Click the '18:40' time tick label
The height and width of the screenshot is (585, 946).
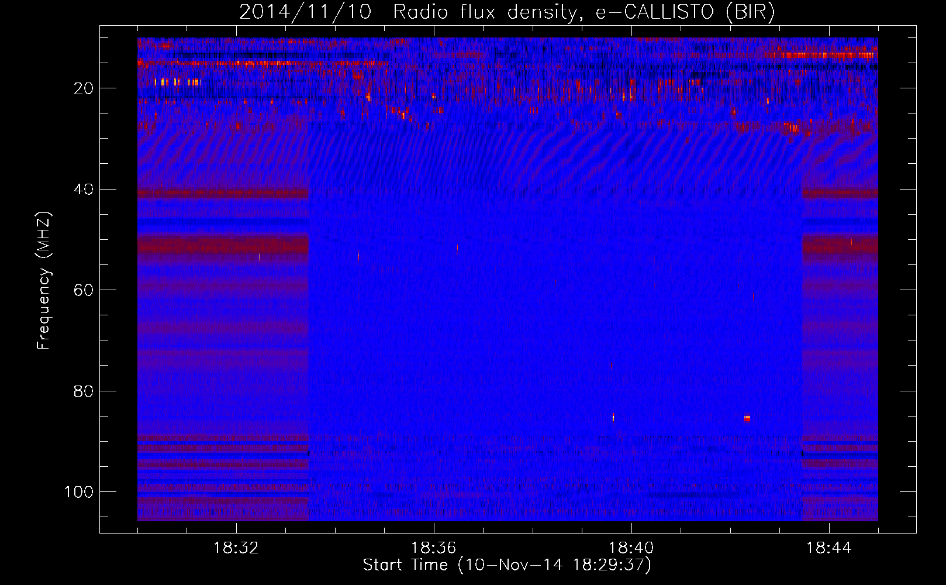coord(631,548)
